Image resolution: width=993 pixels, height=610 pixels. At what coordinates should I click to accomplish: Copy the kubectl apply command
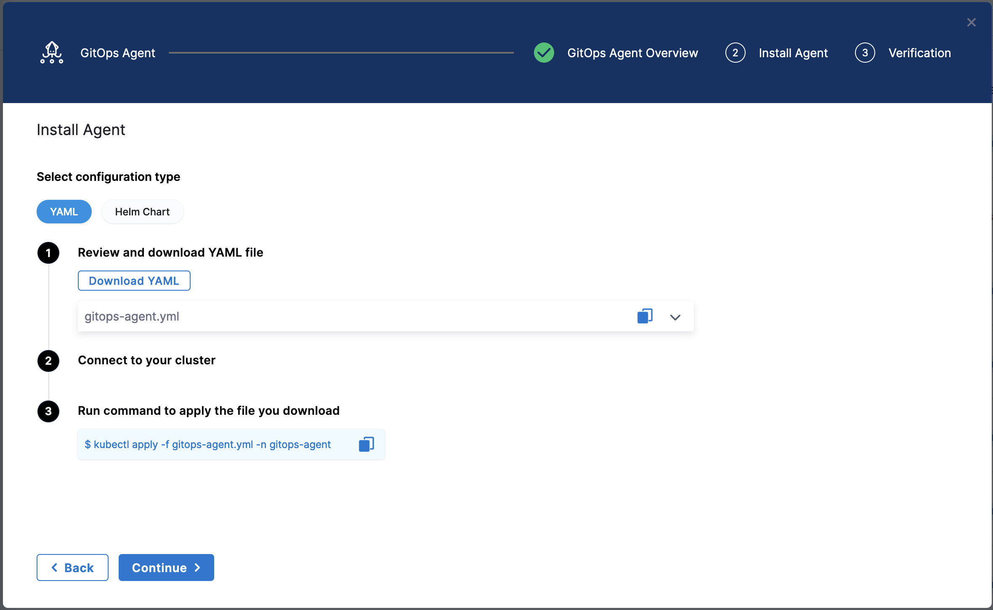(x=366, y=444)
